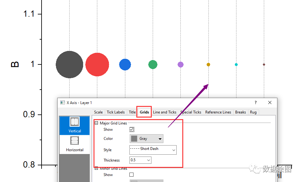Switch to the Scale tab

(x=98, y=112)
